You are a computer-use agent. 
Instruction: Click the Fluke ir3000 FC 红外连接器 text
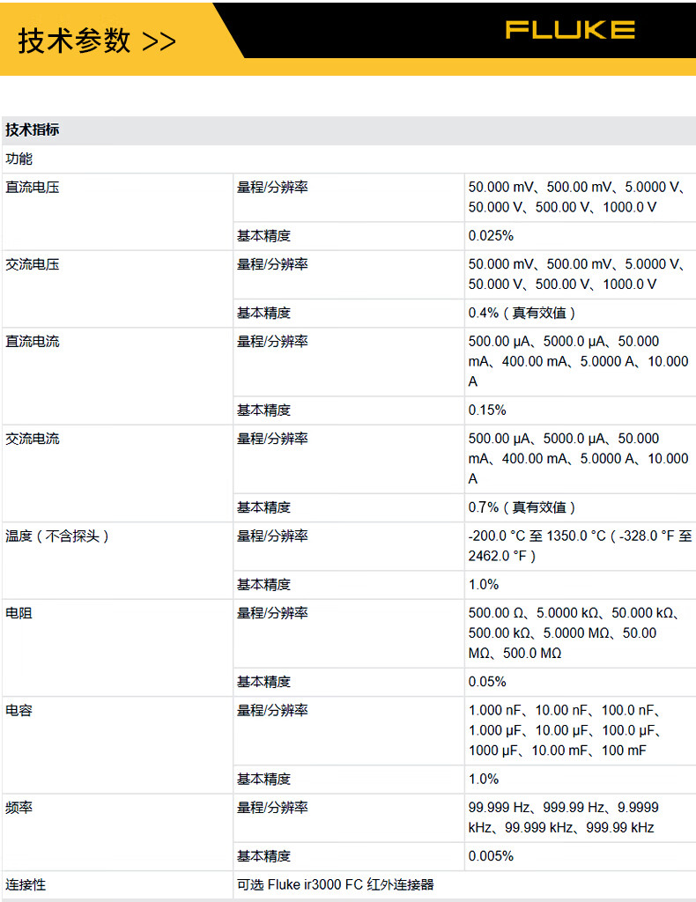tap(351, 884)
